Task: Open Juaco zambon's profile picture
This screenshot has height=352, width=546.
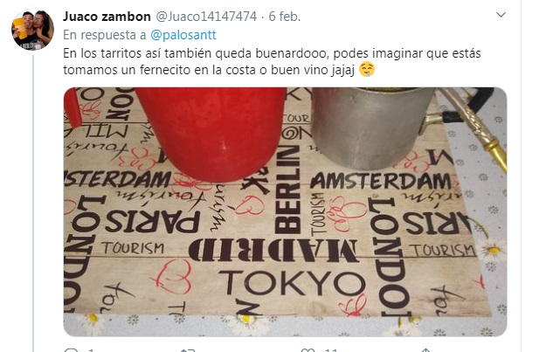Action: click(32, 31)
